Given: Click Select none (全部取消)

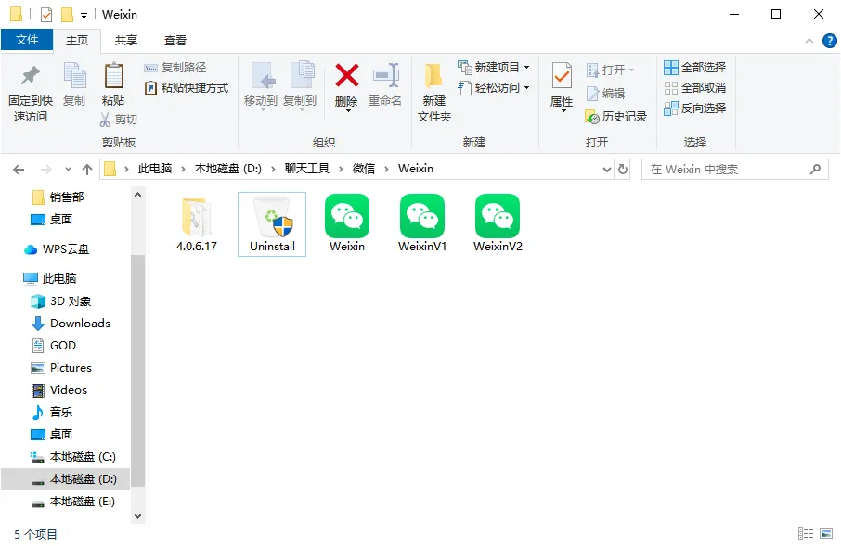Looking at the screenshot, I should point(694,88).
